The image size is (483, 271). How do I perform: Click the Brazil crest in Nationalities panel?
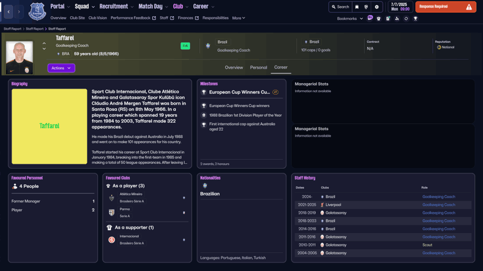205,185
